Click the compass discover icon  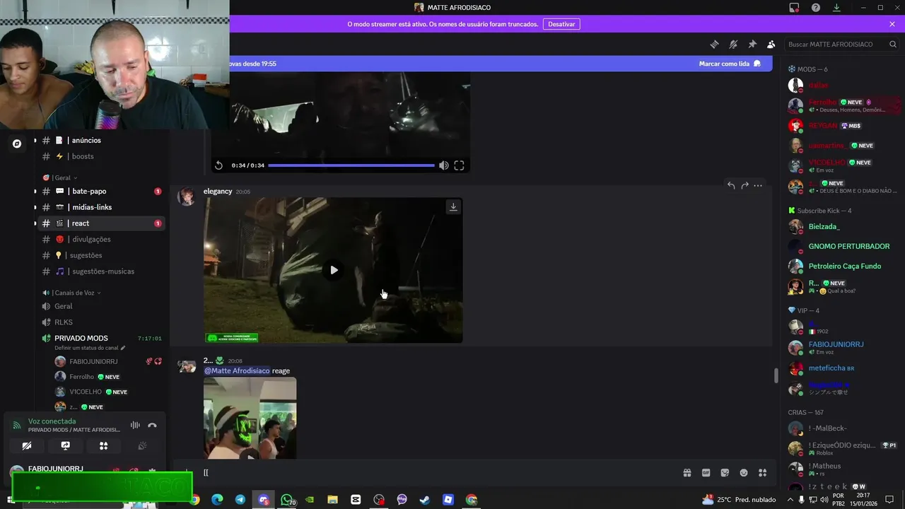pos(17,144)
